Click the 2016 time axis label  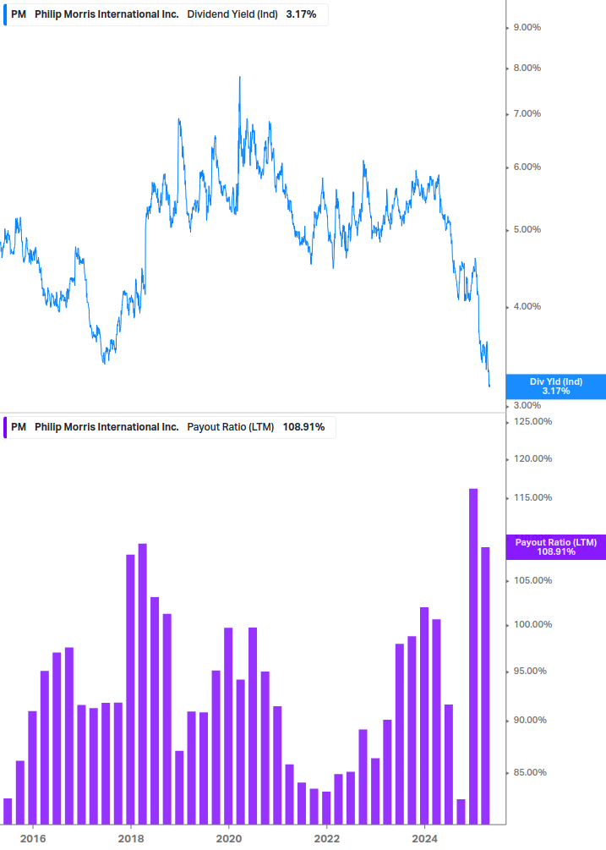(33, 839)
